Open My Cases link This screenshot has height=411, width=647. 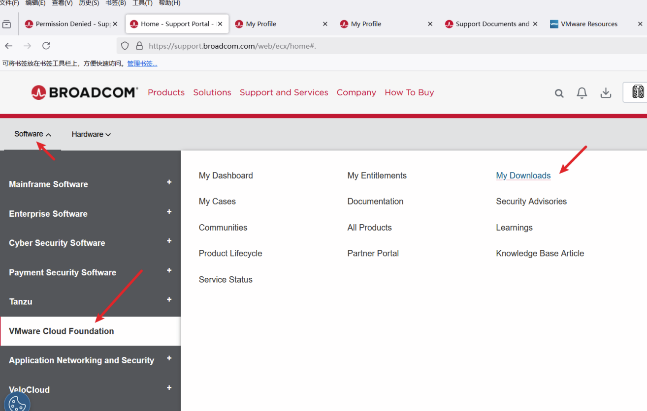coord(217,202)
